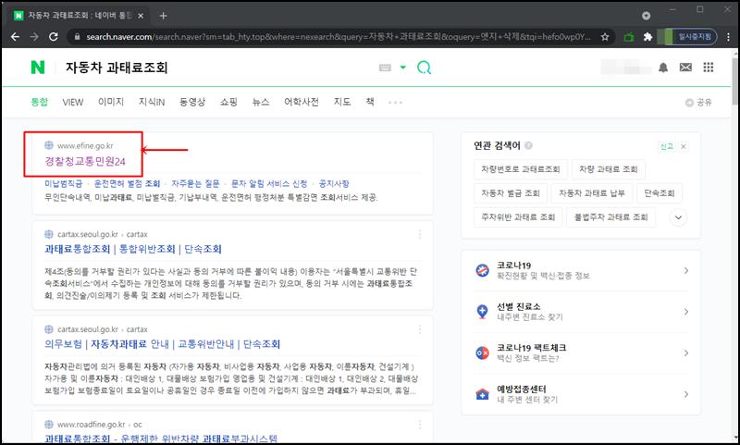This screenshot has height=445, width=740.
Task: Open the 경찰청교통민원24 link
Action: click(85, 161)
